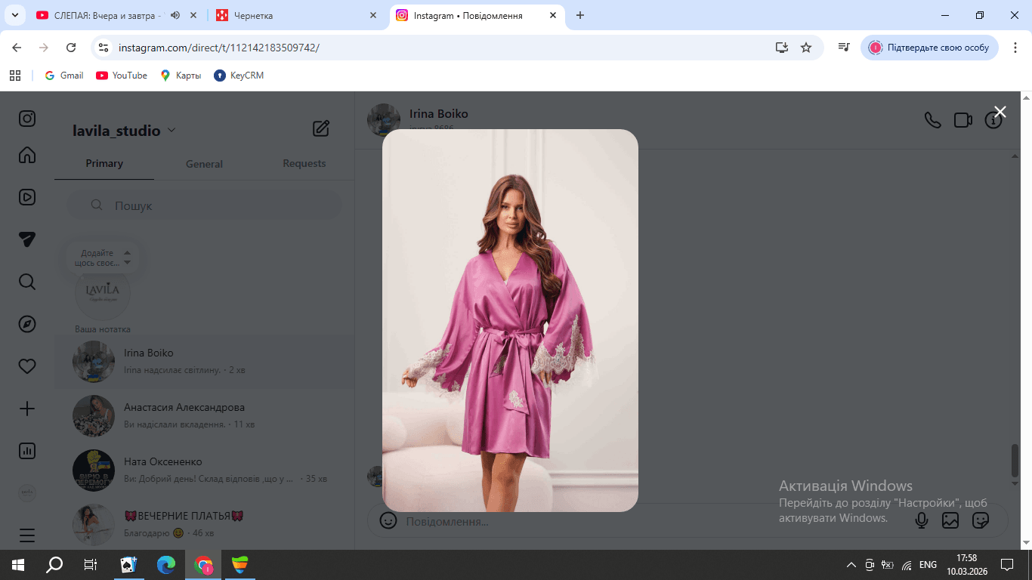Create a new post with plus icon
Screen dimensions: 1032x580
pos(27,409)
